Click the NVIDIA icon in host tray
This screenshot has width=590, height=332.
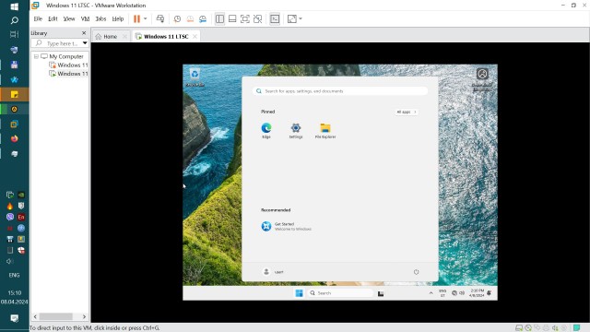click(21, 195)
